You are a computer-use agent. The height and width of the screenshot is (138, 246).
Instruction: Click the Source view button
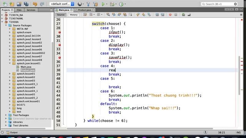(61, 15)
